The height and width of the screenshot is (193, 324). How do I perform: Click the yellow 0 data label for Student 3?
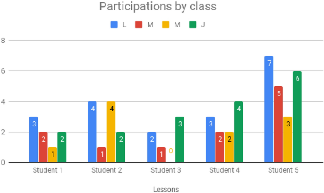pos(170,151)
